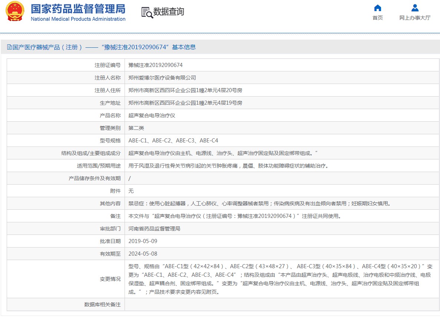Screen dimensions: 440x320
Task: Click the document icon before 国产医疗器械产品
Action: coord(9,47)
